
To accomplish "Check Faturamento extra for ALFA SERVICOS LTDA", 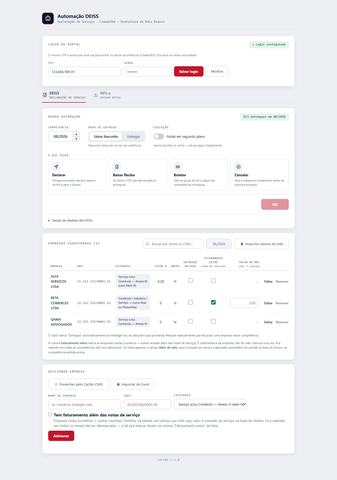I will coord(213,281).
